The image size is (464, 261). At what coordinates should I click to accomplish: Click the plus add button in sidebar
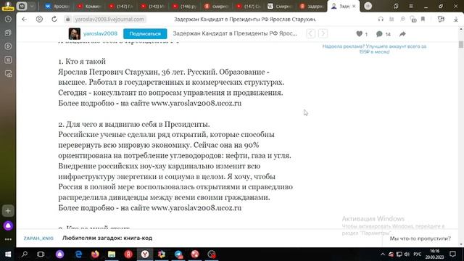[8, 211]
